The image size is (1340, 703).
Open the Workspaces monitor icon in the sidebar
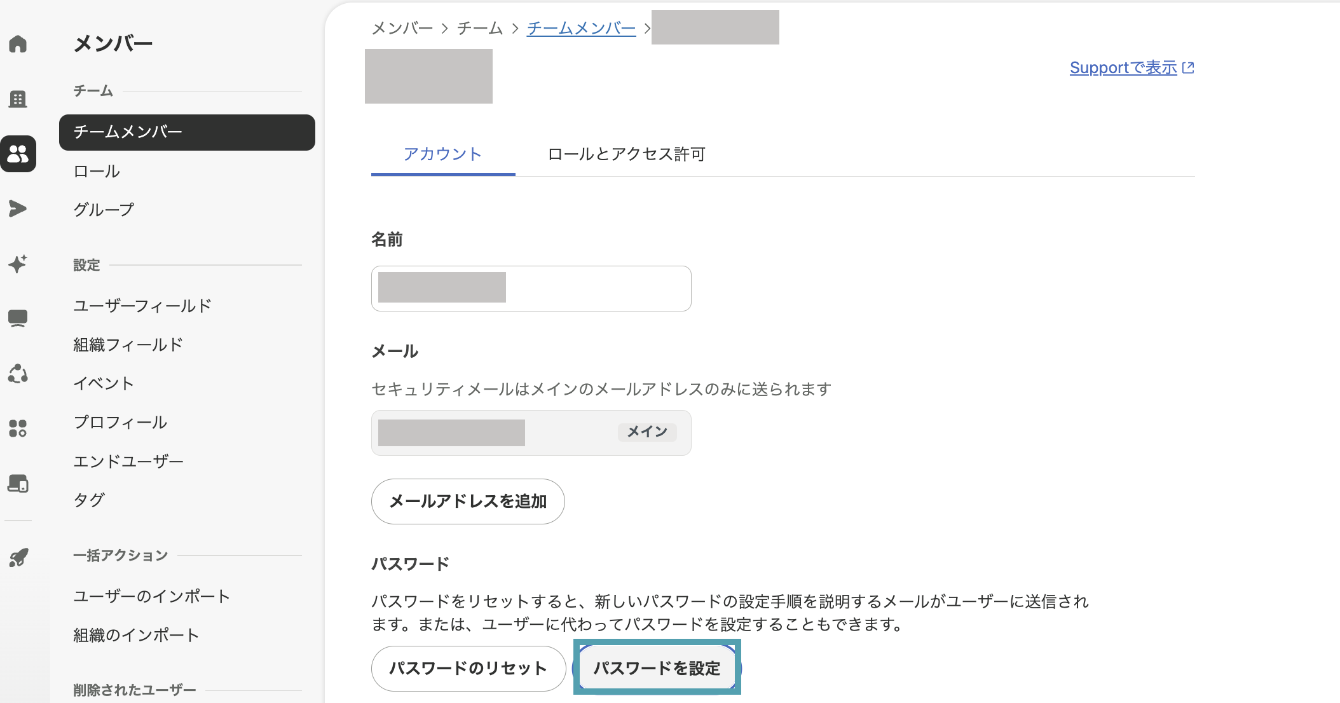[x=18, y=318]
